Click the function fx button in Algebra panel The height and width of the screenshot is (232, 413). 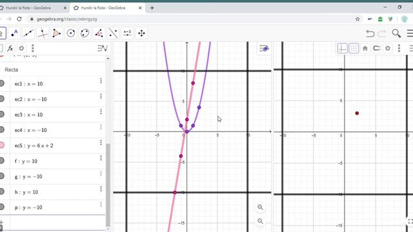10,48
